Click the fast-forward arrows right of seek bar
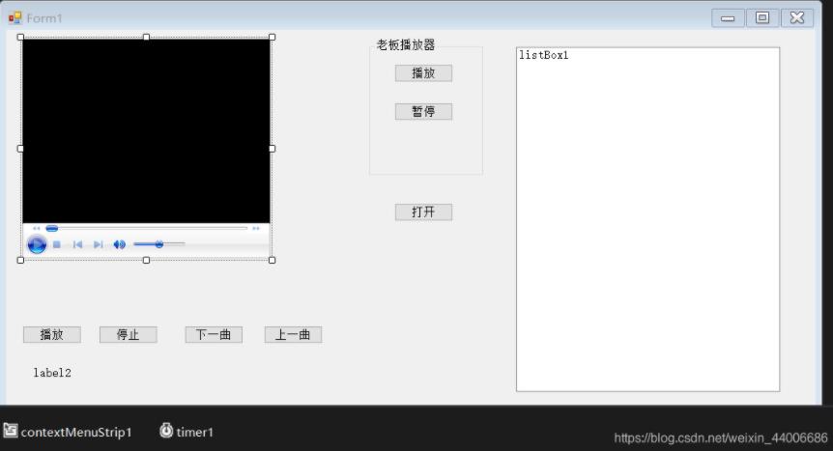 (x=256, y=229)
